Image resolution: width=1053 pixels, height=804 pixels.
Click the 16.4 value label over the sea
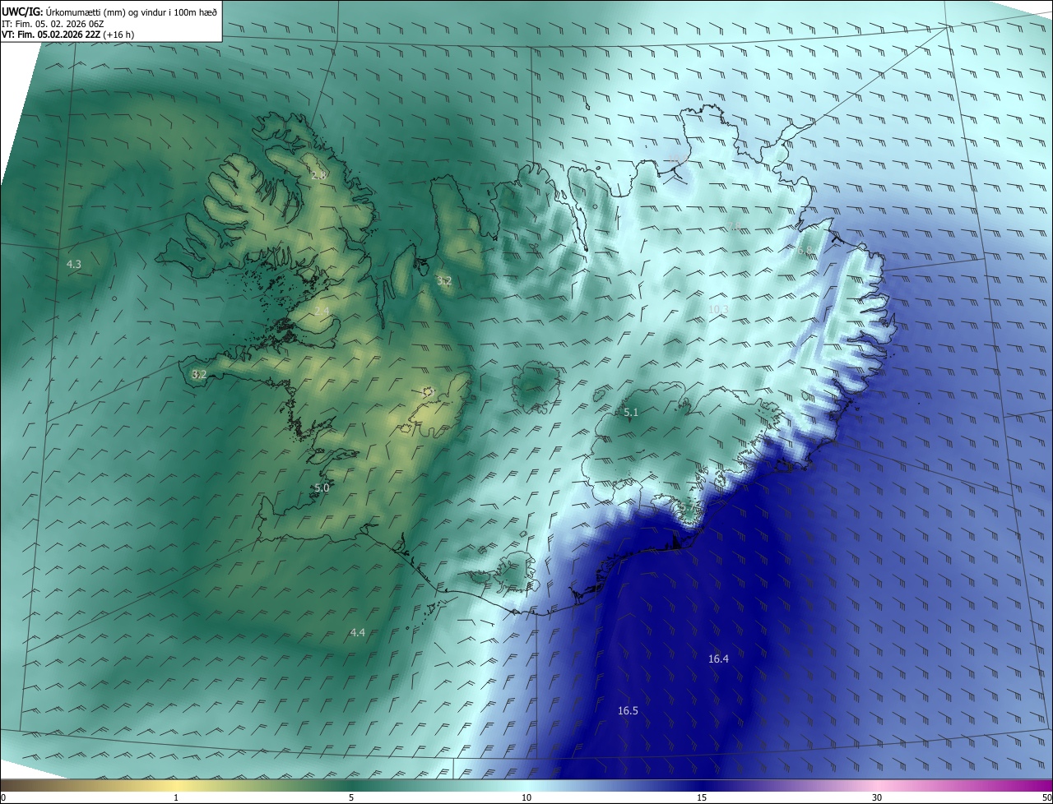pos(718,658)
